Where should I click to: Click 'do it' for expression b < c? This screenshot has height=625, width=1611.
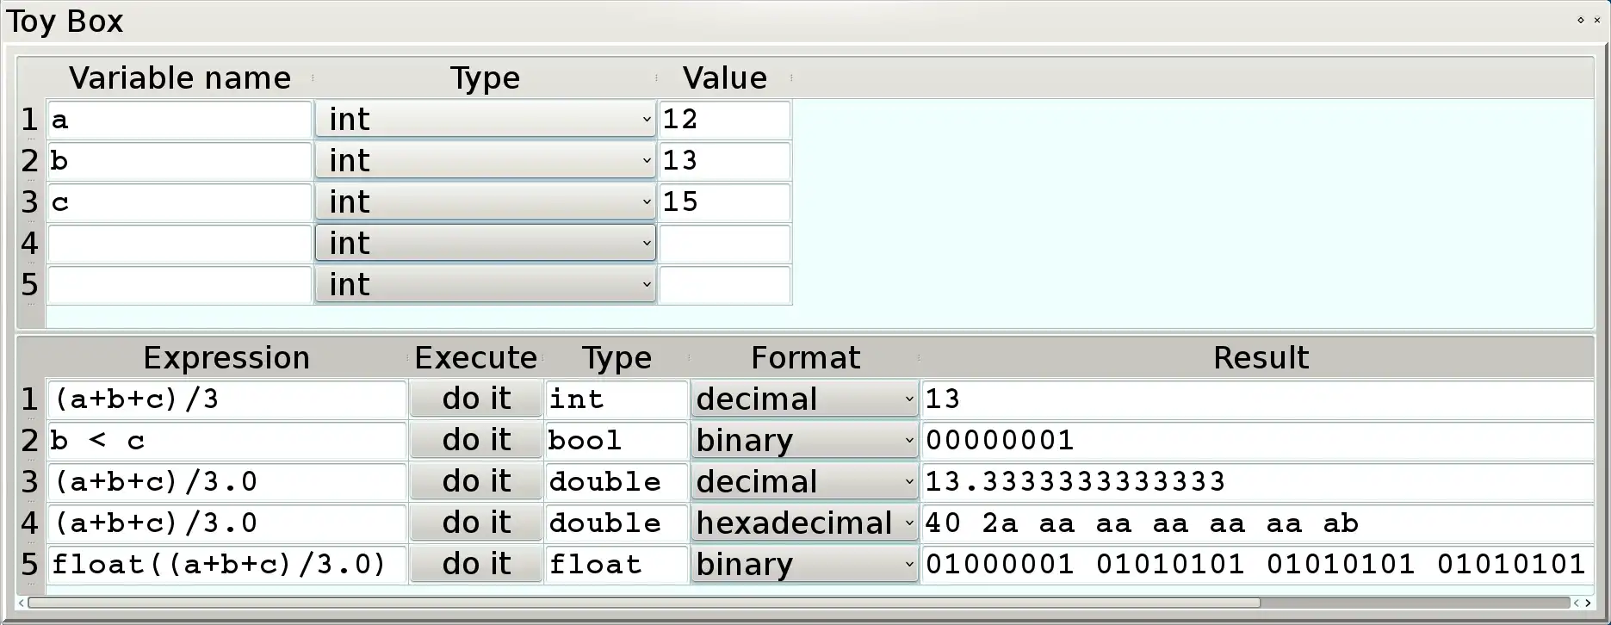[x=476, y=440]
